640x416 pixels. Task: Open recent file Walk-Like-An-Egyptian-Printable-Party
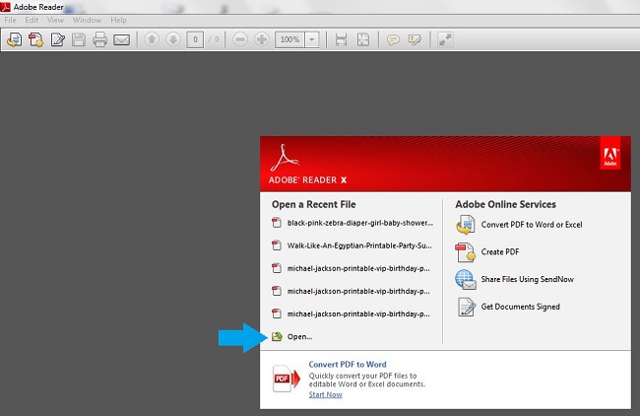(x=359, y=245)
